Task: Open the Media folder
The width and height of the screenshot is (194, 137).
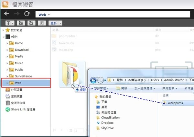Action: pyautogui.click(x=16, y=56)
